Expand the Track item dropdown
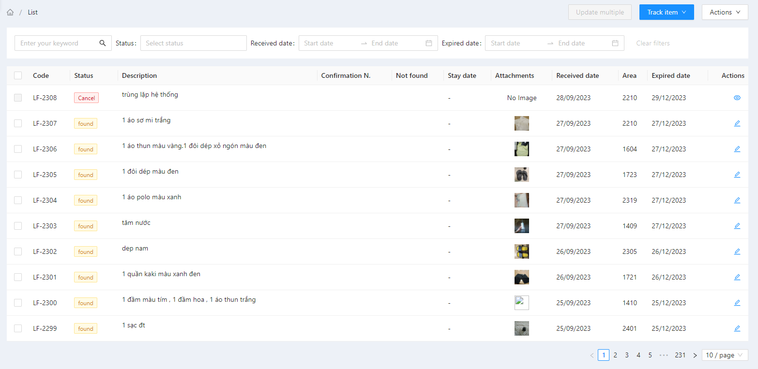Screen dimensions: 758x369 (x=666, y=12)
